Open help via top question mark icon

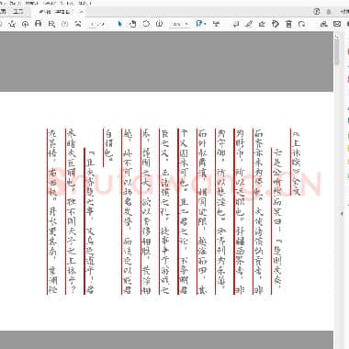(317, 11)
